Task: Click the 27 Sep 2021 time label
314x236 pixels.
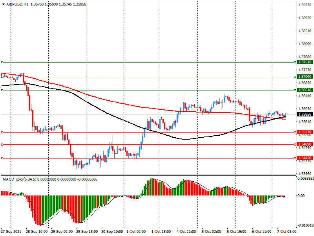Action: click(x=11, y=231)
